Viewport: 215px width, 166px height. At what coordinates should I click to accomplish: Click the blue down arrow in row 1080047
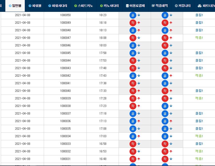pyautogui.click(x=139, y=38)
